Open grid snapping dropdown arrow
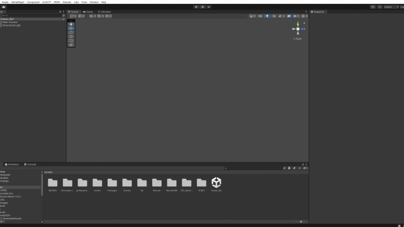 click(103, 16)
